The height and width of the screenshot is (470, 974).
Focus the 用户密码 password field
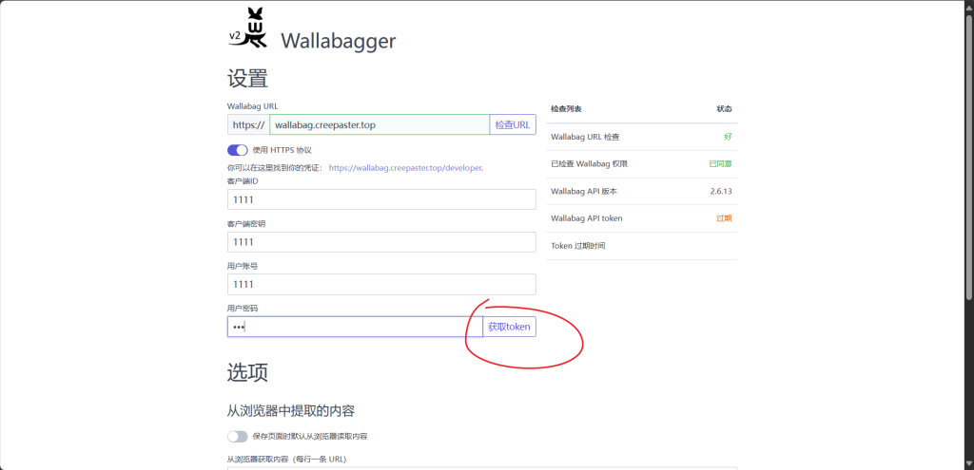354,327
